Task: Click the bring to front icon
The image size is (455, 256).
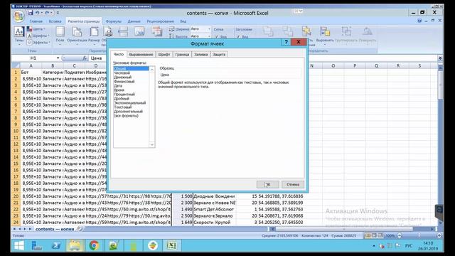Action: [x=268, y=31]
